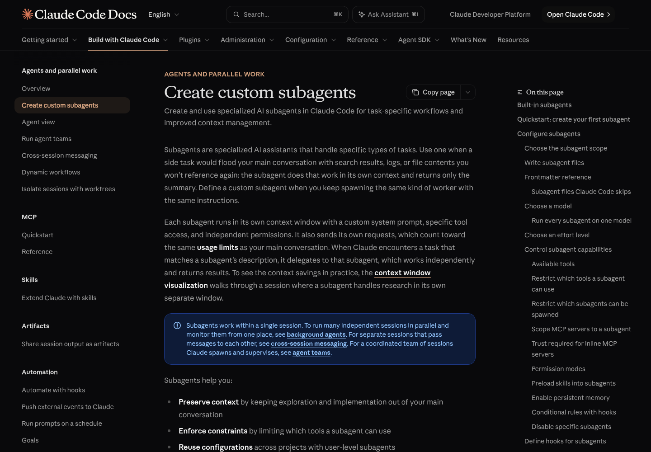Open the agent teams link in callout
Screen dimensions: 651x452
[x=311, y=353]
